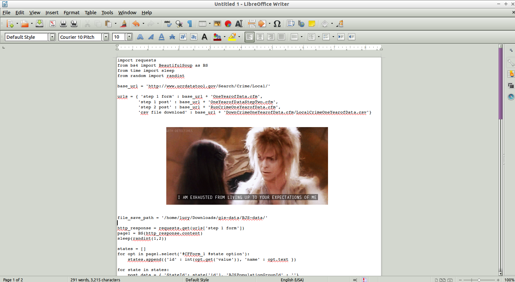Expand the Courier 10 Pitch font dropdown

click(106, 37)
